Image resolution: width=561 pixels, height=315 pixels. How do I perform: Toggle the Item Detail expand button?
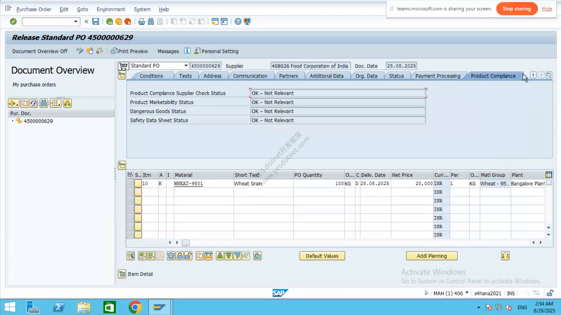[122, 274]
